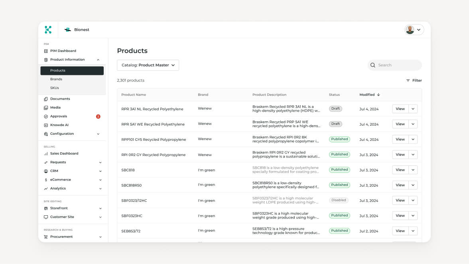Click the Documents icon in sidebar
The width and height of the screenshot is (469, 264).
tap(46, 99)
